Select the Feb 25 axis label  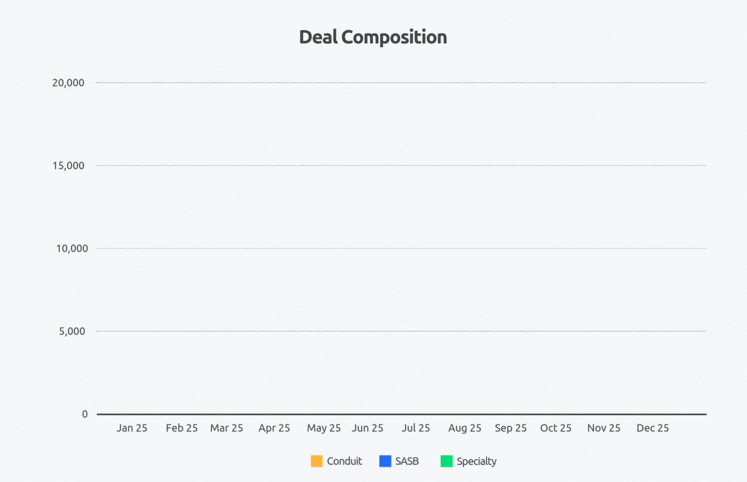[x=182, y=428]
